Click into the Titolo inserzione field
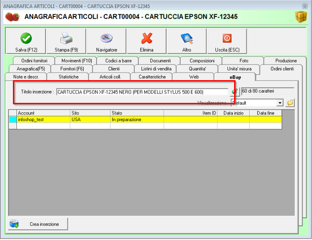This screenshot has height=240, width=312. [142, 92]
